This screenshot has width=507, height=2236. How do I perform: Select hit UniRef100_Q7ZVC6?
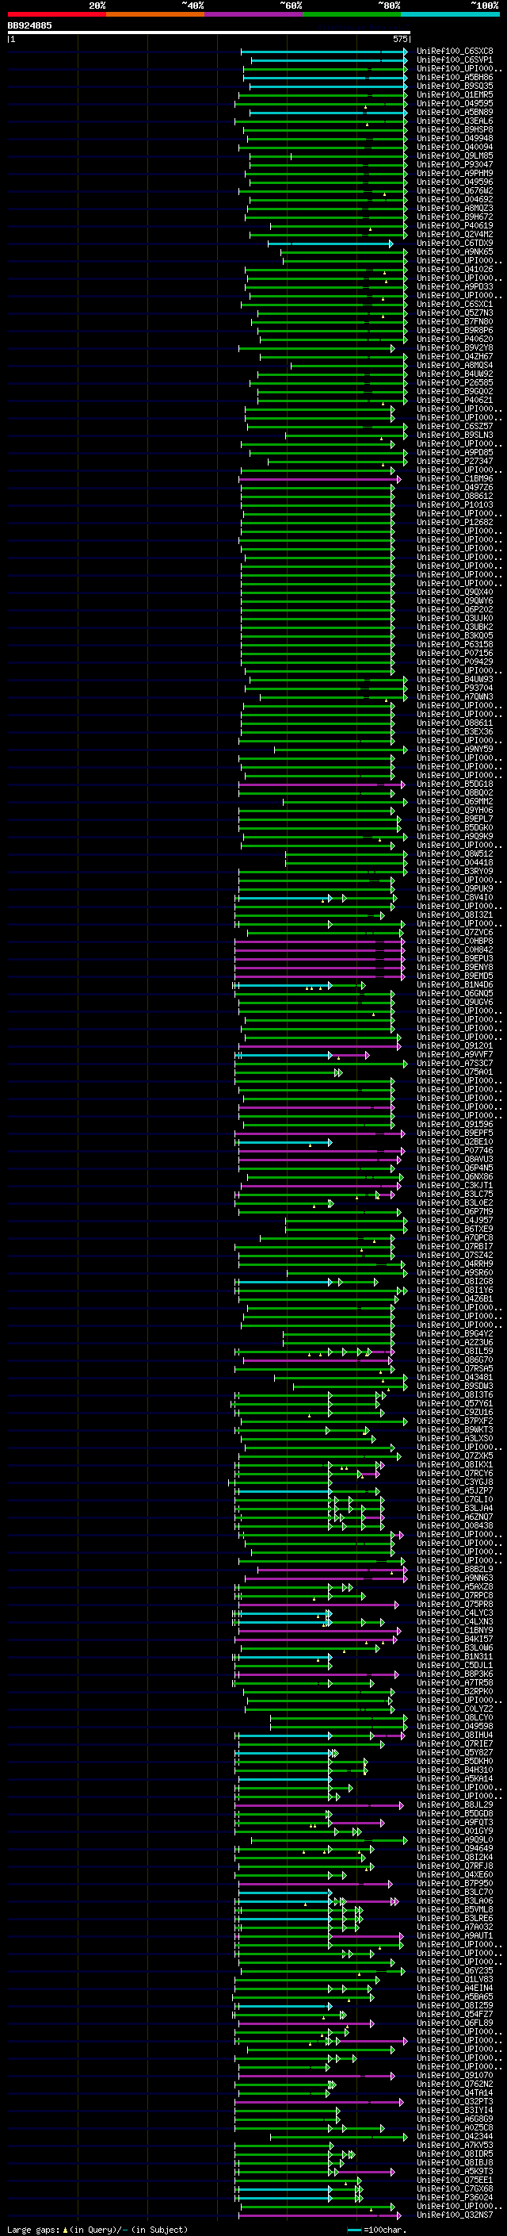click(455, 932)
